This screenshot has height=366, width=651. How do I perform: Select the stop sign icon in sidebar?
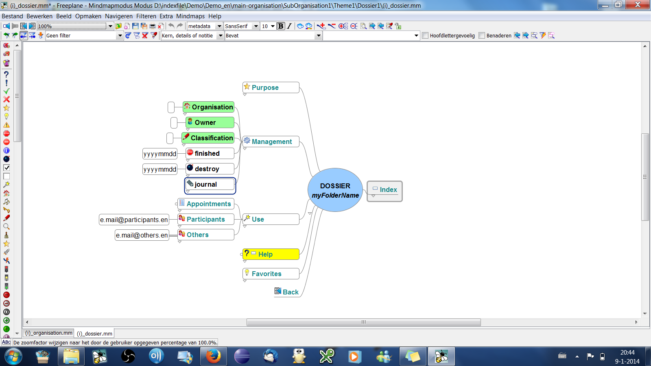[x=7, y=133]
